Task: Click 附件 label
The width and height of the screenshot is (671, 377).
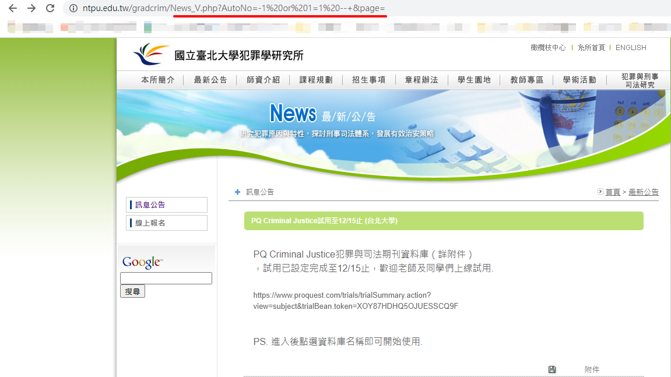Action: 592,369
